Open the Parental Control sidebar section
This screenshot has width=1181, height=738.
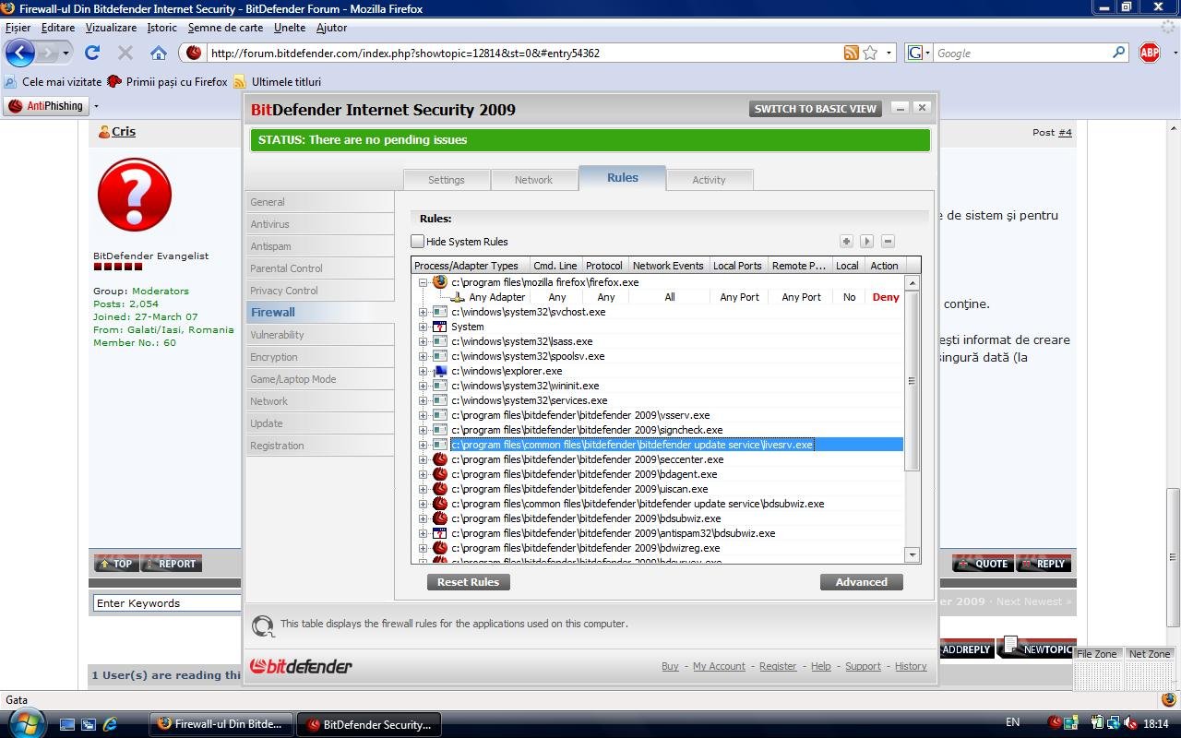click(320, 268)
